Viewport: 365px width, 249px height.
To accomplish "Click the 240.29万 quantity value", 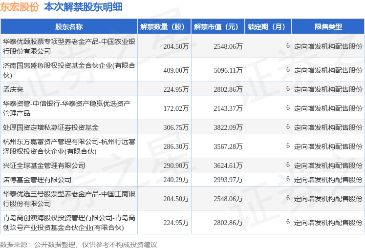I will pyautogui.click(x=176, y=180).
